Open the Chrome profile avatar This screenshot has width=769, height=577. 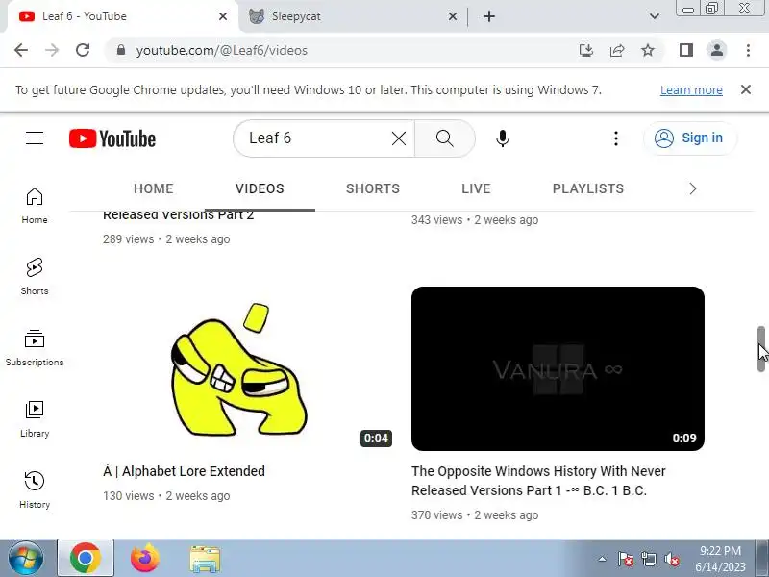coord(717,50)
